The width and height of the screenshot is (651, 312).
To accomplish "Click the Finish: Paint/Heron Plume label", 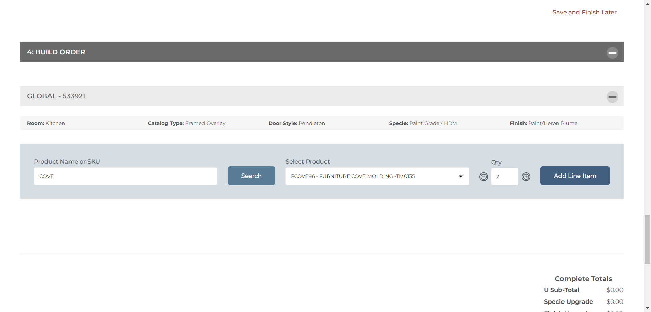I will (543, 123).
